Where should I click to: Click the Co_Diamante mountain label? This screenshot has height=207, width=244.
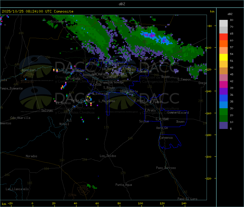(25, 82)
